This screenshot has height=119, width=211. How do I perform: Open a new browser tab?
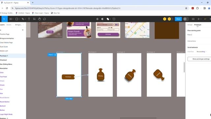click(x=33, y=3)
